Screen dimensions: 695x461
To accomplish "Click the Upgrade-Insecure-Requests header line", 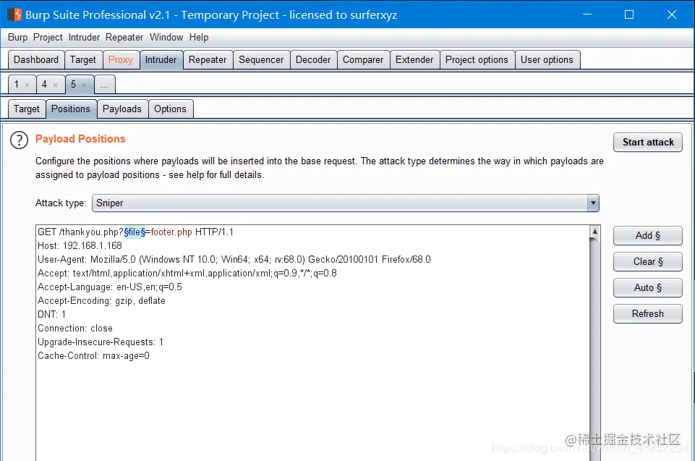I will pos(101,342).
